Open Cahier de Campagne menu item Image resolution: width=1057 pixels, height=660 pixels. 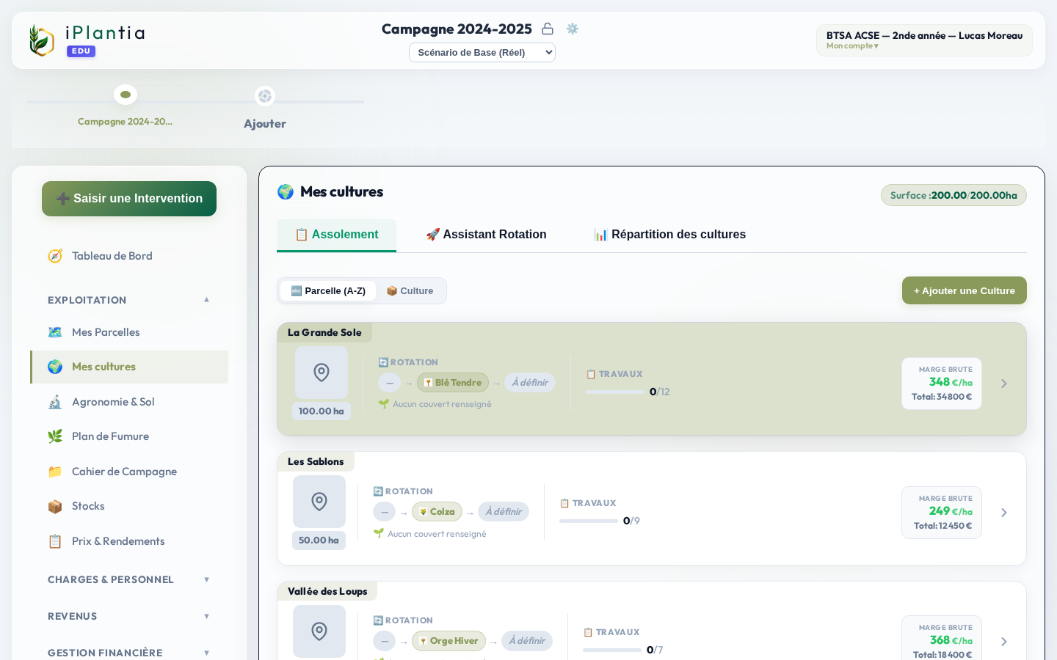[x=129, y=472]
